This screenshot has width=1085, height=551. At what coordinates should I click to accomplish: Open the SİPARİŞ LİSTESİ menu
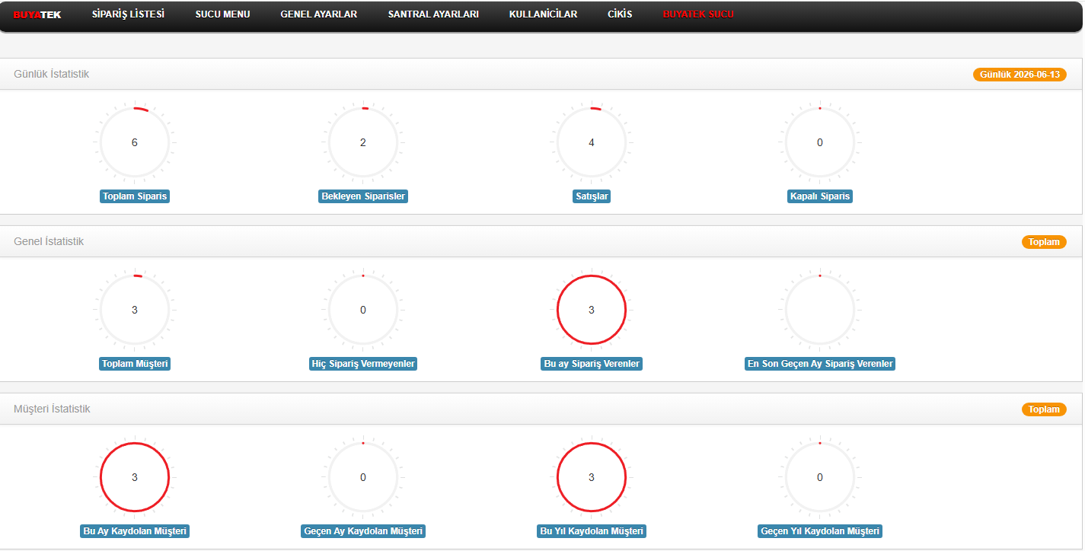pos(128,14)
